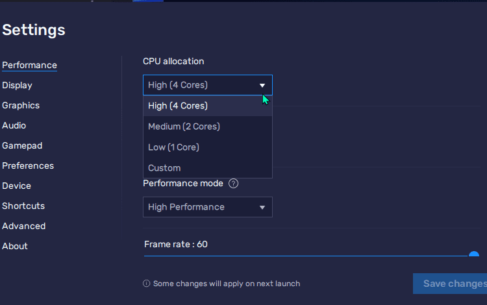Switch to the Audio settings tab
The width and height of the screenshot is (487, 305).
click(x=14, y=125)
